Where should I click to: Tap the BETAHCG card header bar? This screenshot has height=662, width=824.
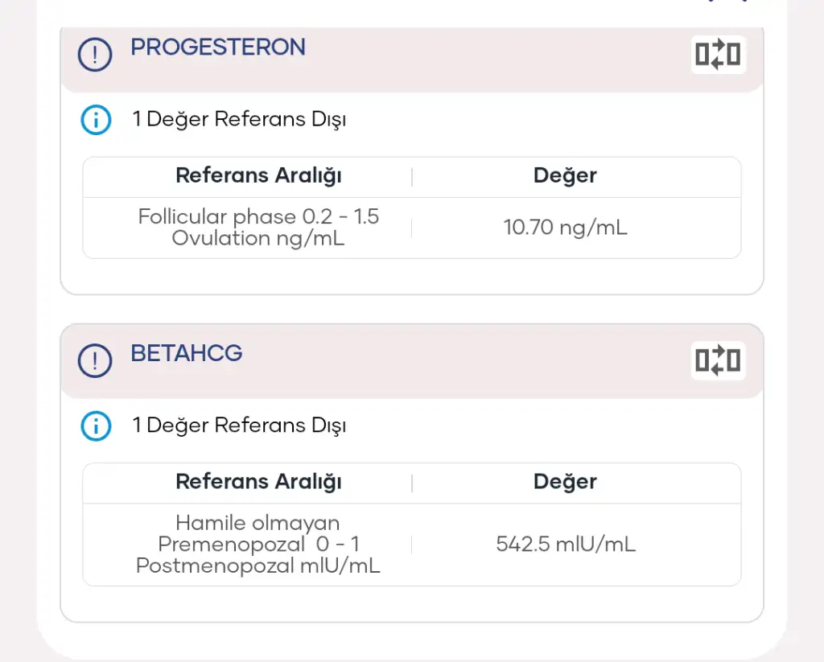pos(412,361)
